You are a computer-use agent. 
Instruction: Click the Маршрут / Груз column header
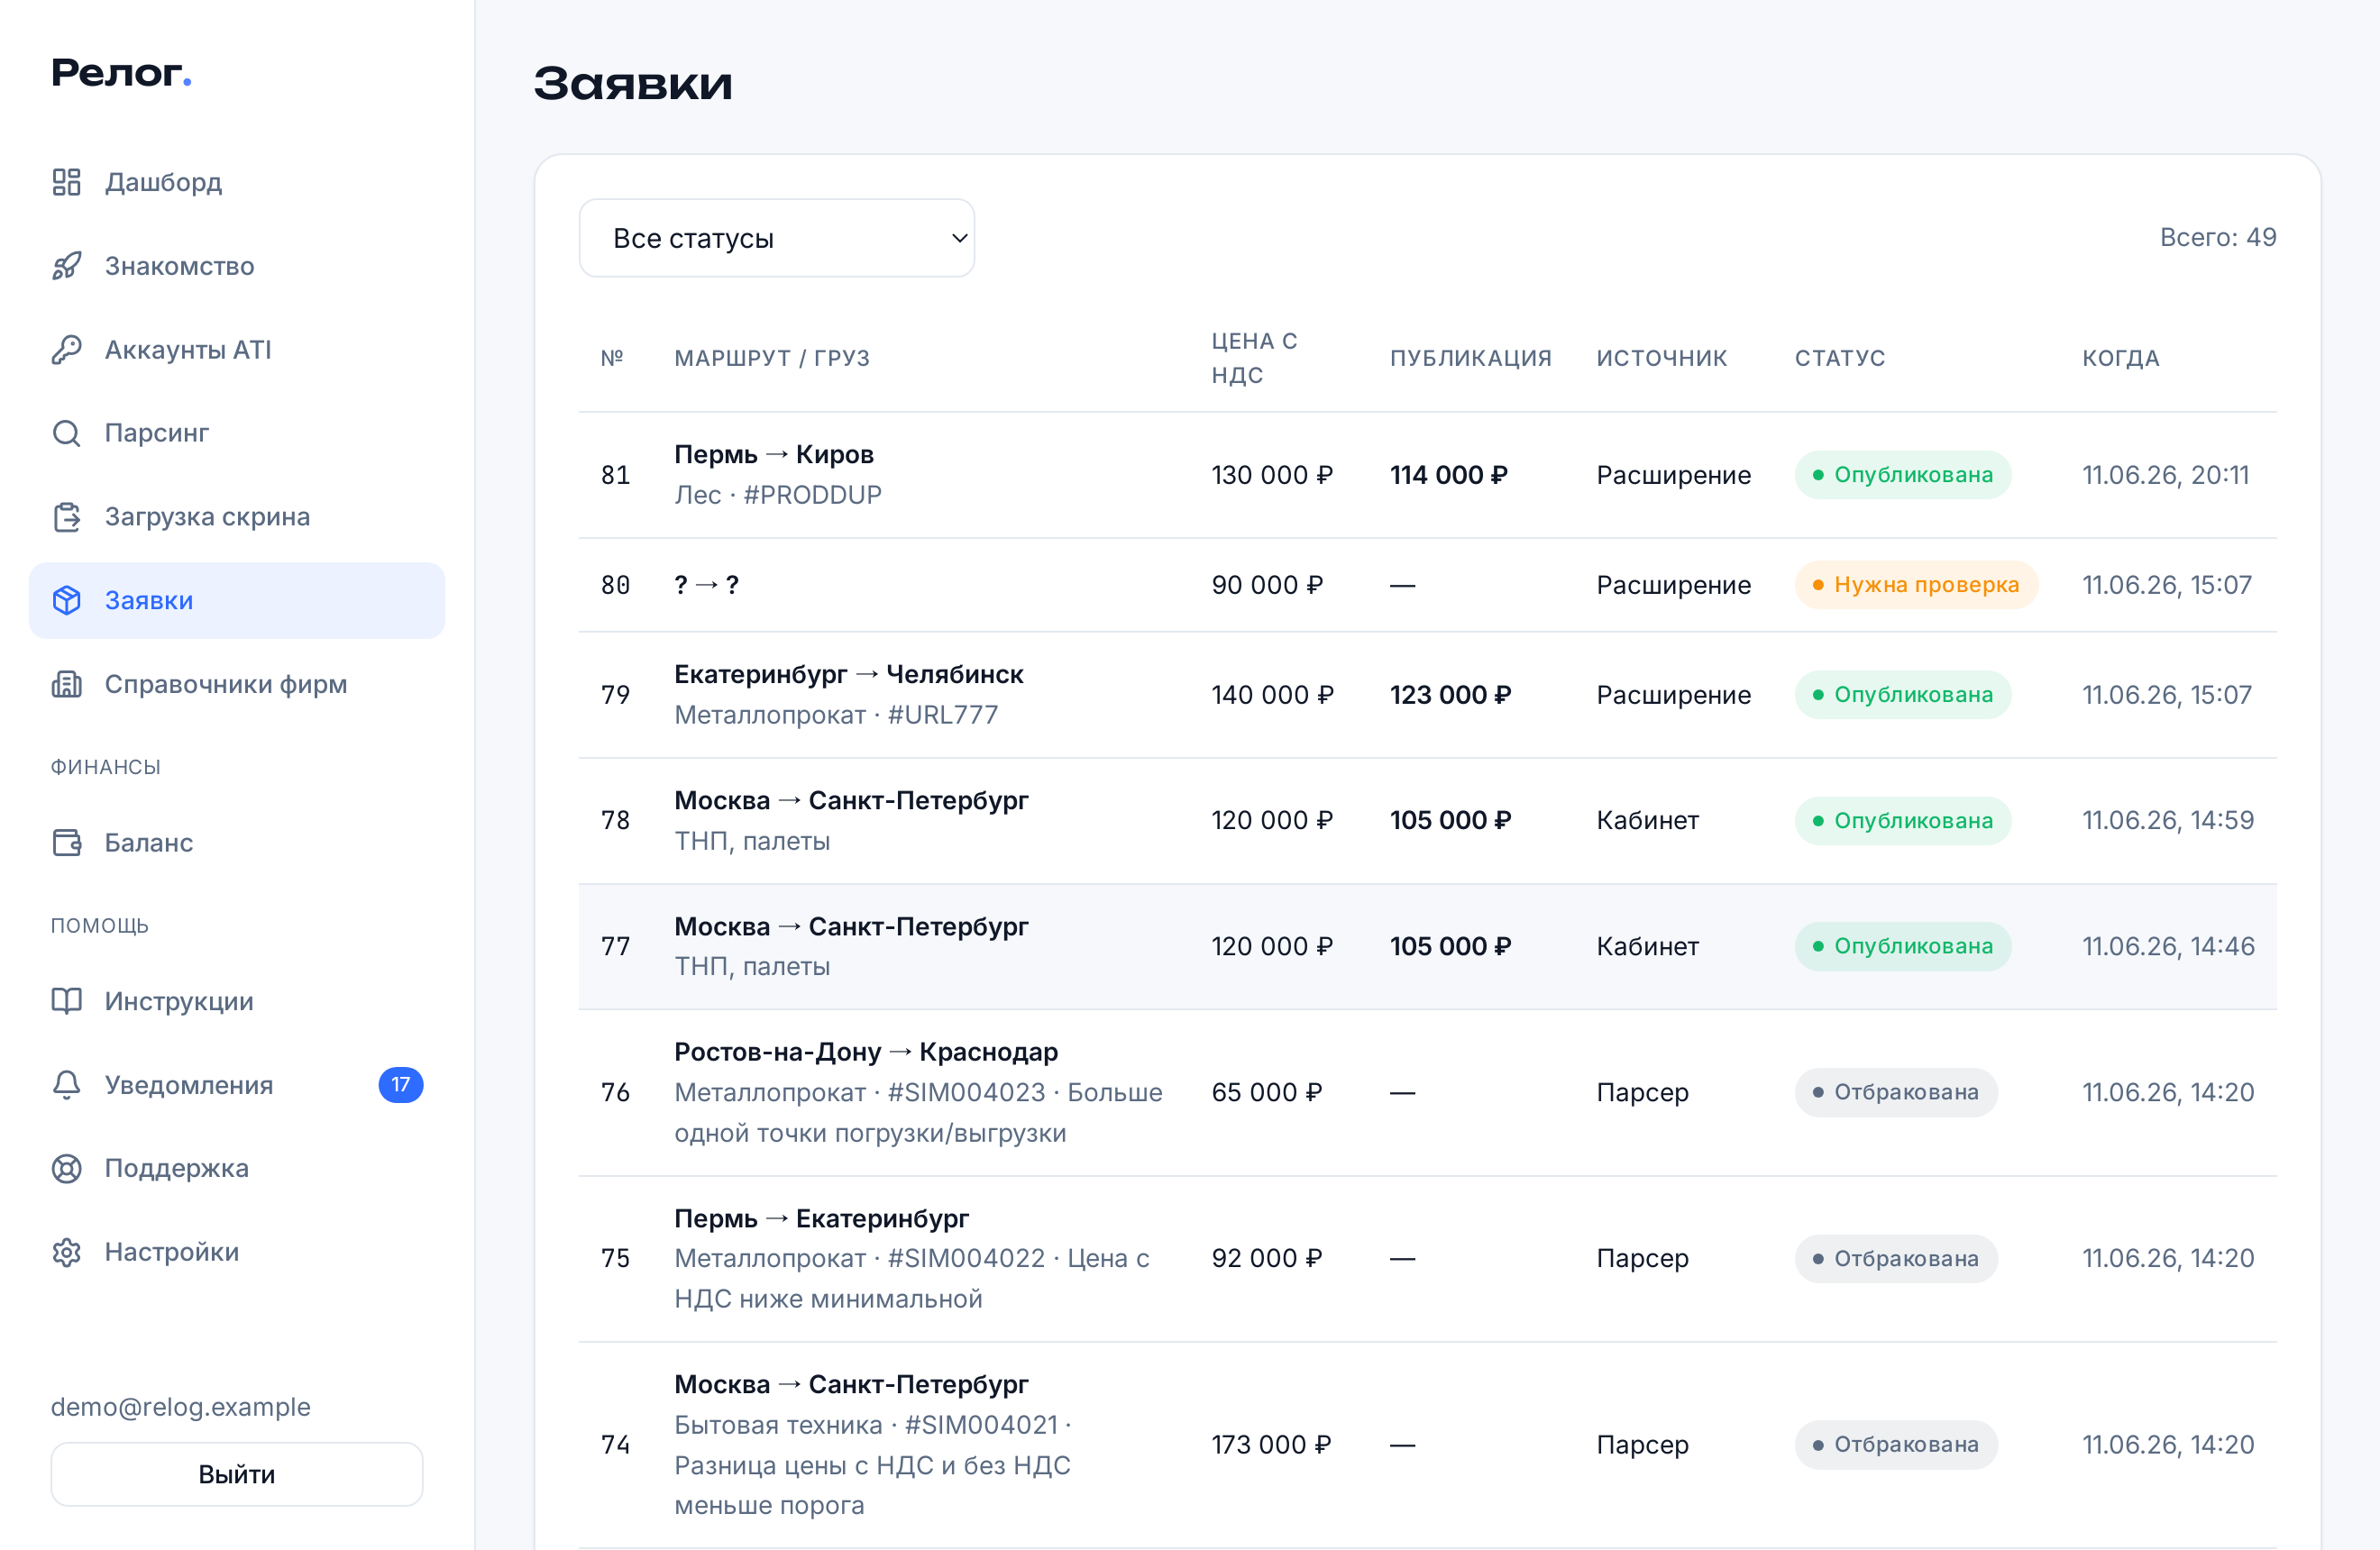point(772,358)
